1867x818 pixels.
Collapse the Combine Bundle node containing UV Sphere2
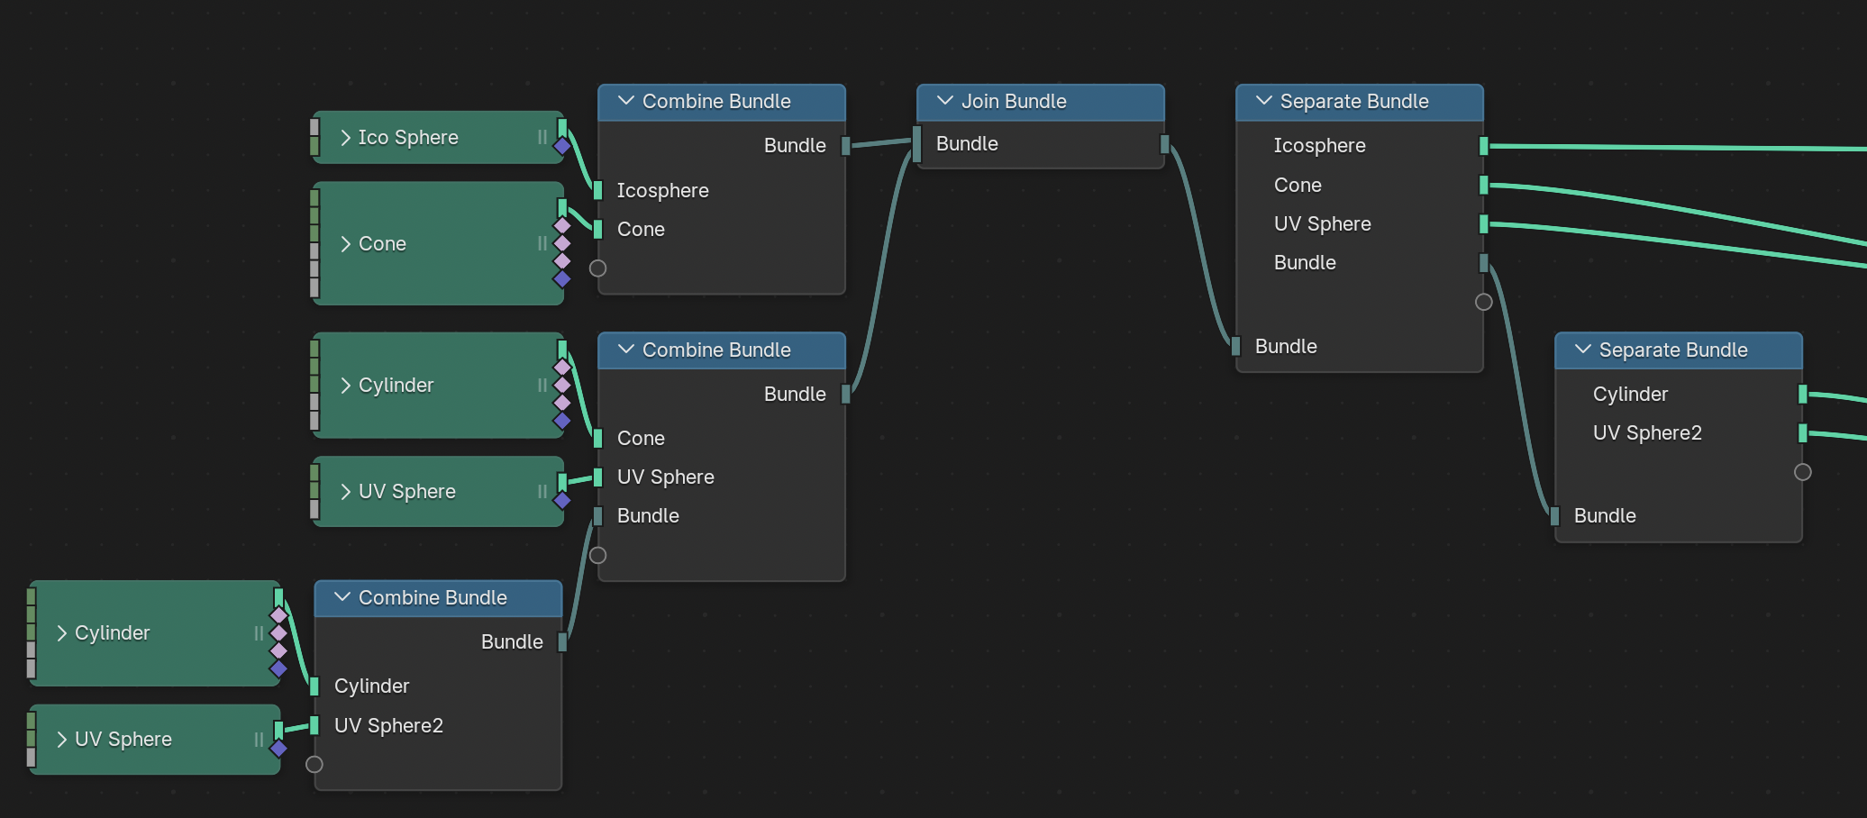click(x=342, y=597)
